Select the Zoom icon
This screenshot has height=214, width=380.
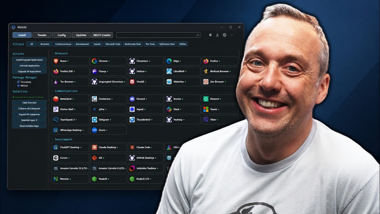pyautogui.click(x=94, y=130)
